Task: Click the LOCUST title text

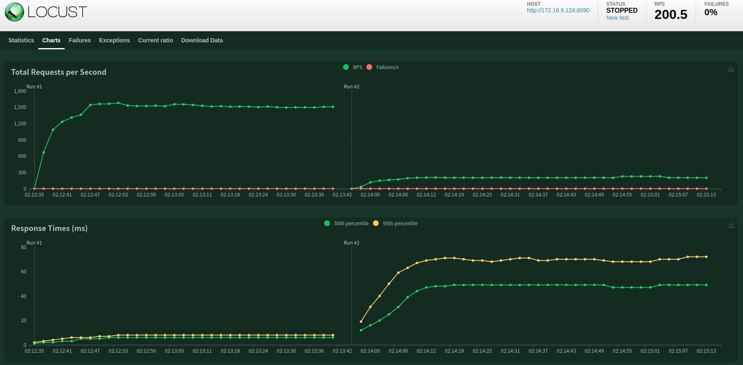Action: [57, 12]
